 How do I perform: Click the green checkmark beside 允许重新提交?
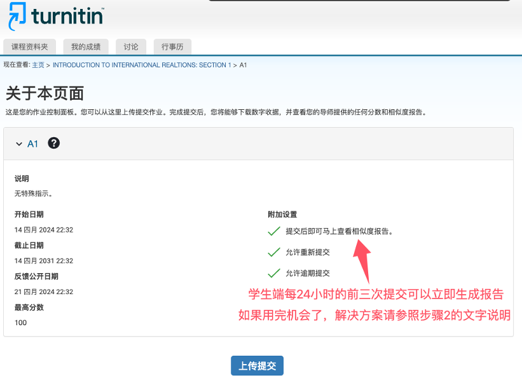(274, 252)
